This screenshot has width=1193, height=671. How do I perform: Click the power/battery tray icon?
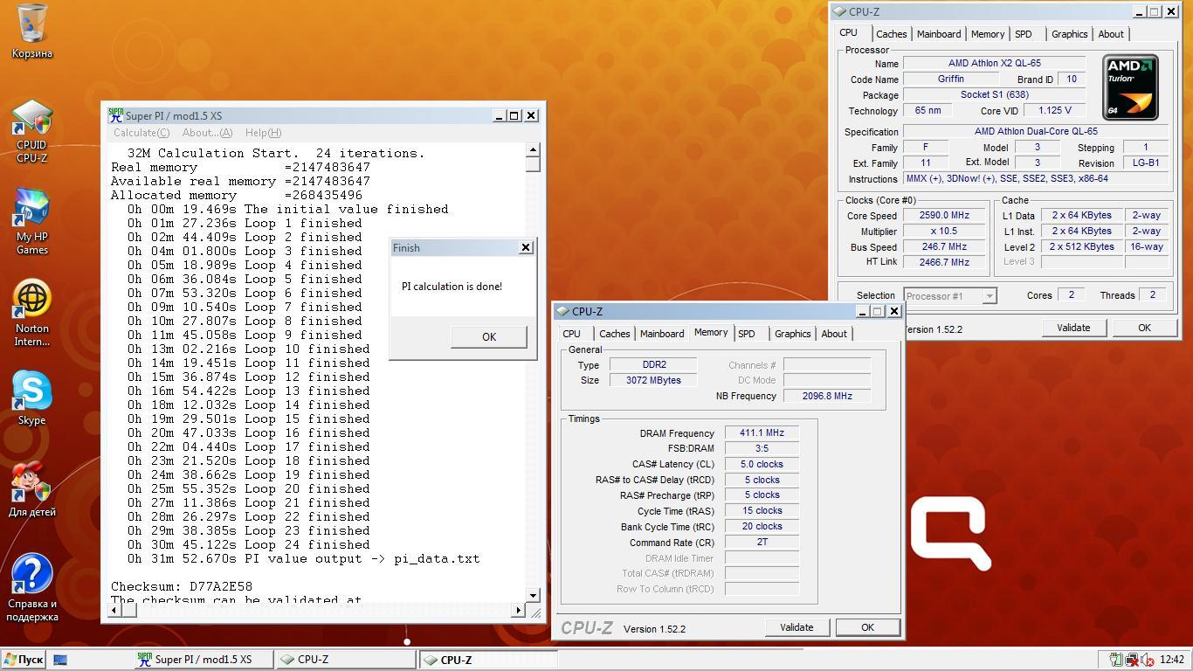tap(1115, 660)
